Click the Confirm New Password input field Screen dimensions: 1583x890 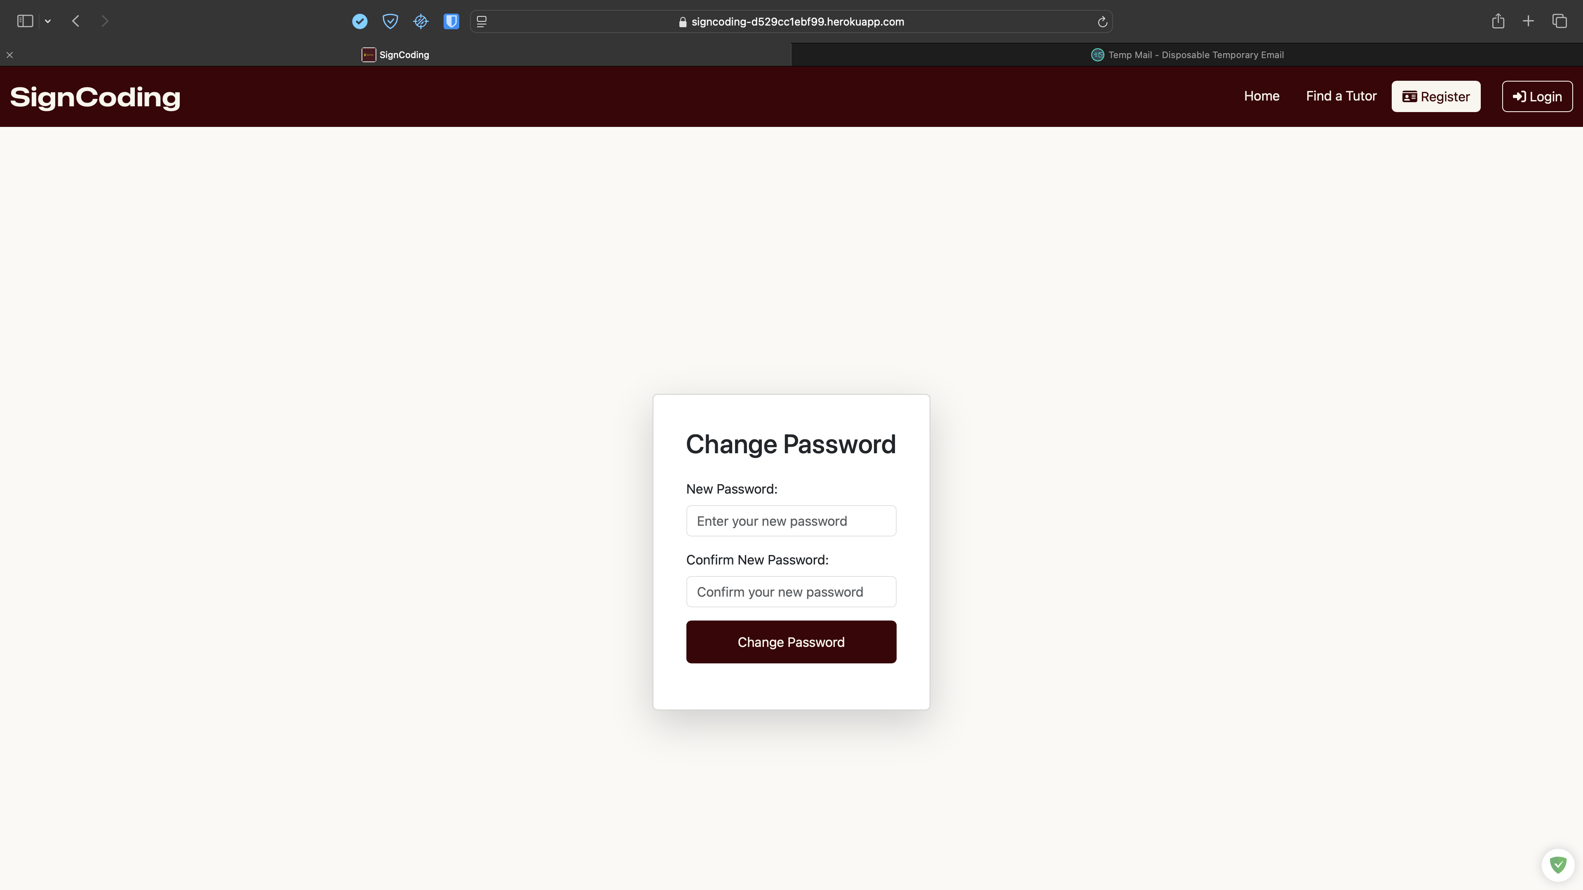[x=790, y=591]
